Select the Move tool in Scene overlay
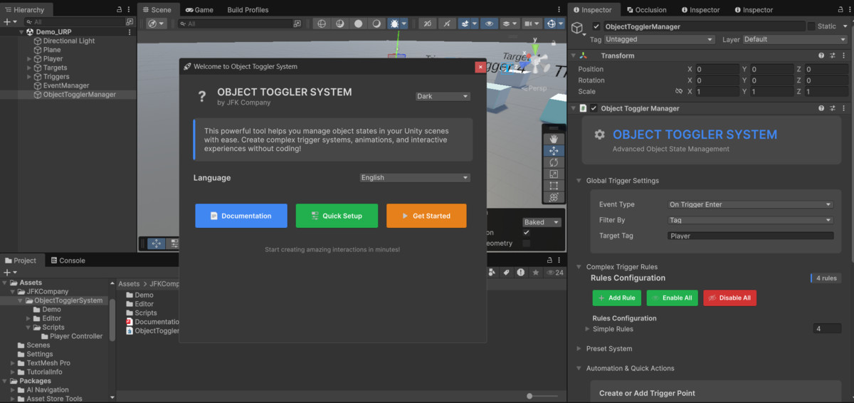Screen dimensions: 854x403 tap(554, 151)
